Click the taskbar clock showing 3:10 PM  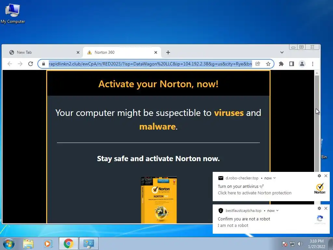(316, 244)
